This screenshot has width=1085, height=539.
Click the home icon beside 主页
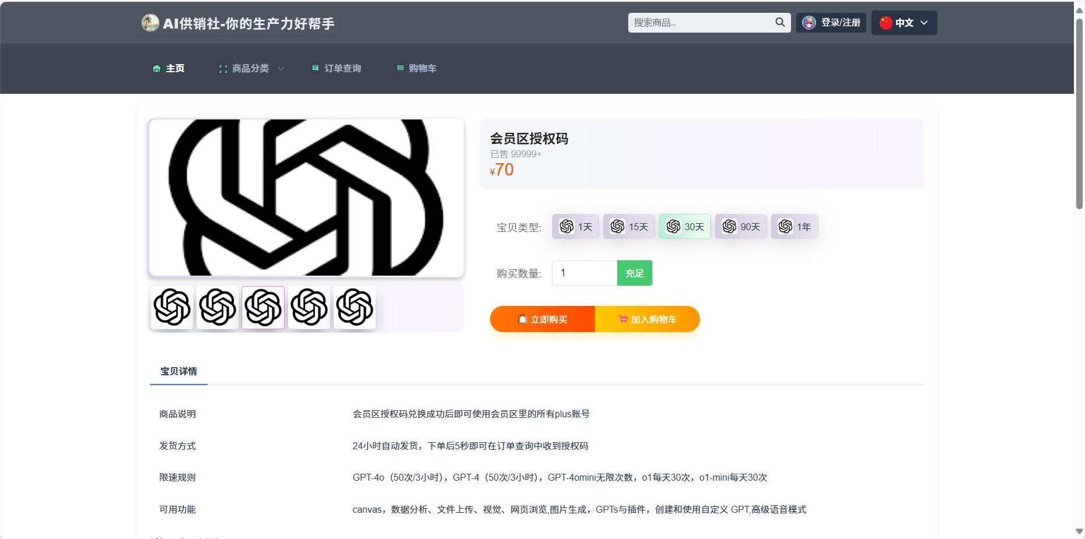[x=156, y=69]
